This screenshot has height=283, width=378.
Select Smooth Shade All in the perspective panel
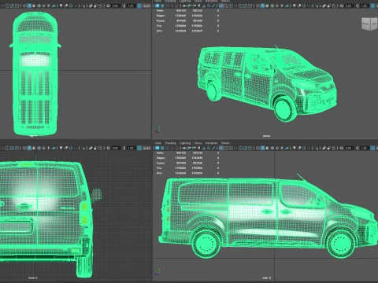(262, 6)
